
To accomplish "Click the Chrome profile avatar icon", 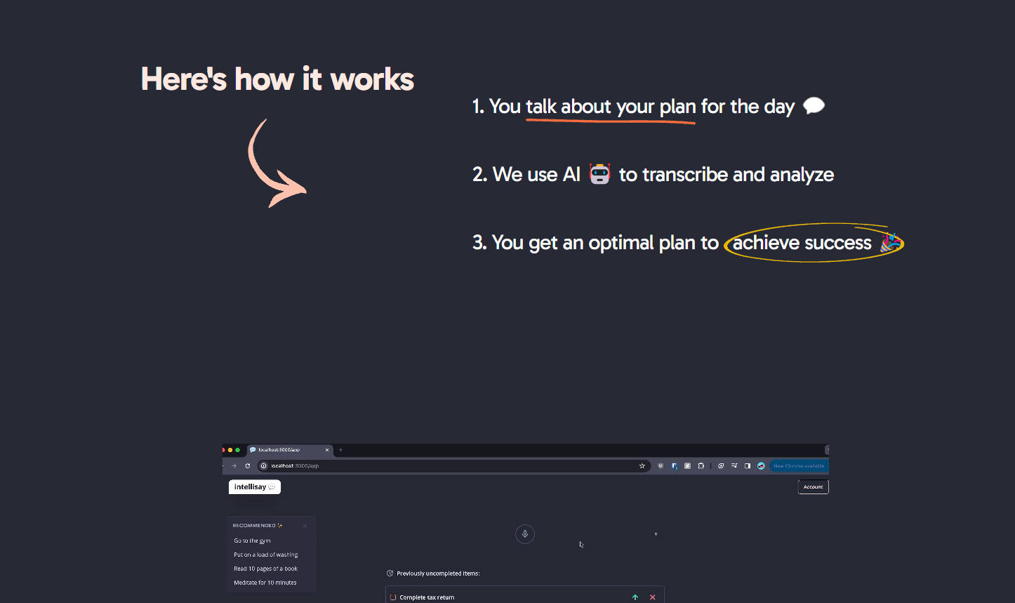I will coord(761,466).
